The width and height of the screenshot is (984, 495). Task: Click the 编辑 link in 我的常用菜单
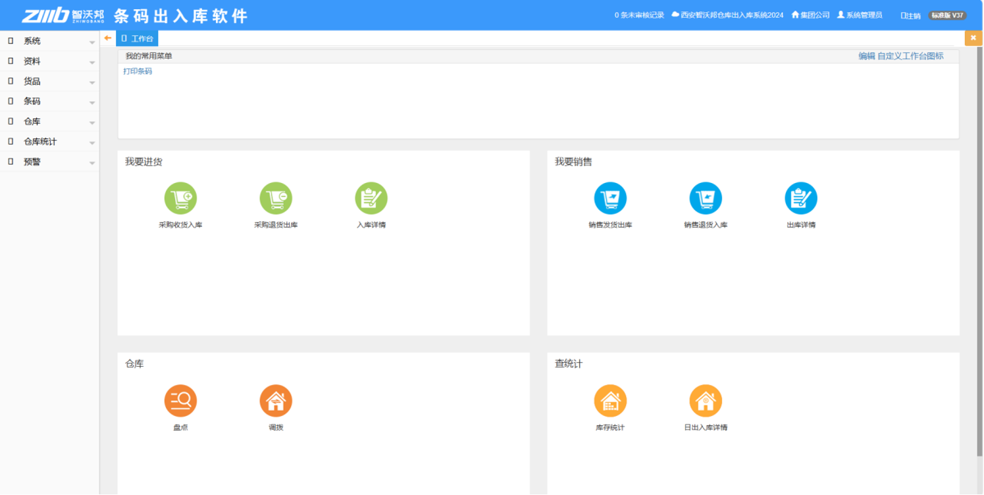[867, 56]
